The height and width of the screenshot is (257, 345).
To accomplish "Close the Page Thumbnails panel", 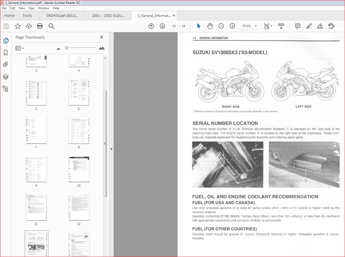I will click(102, 37).
